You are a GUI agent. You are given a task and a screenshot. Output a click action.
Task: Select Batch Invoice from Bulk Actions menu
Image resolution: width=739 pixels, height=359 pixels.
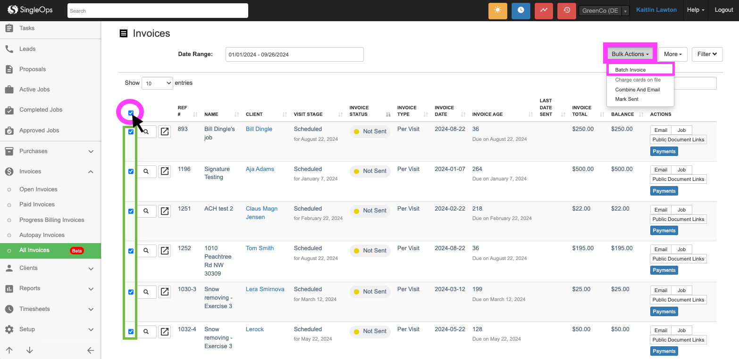630,70
